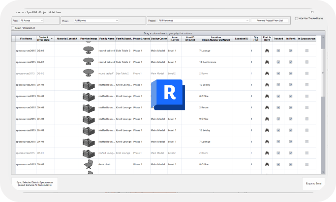Click the Design Option column header
336x202 pixels.
(159, 39)
